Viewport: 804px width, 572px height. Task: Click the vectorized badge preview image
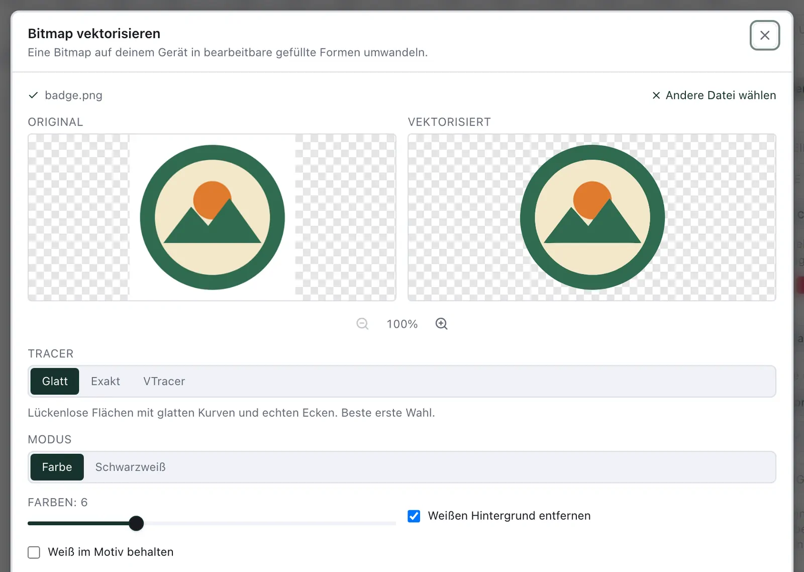click(592, 217)
